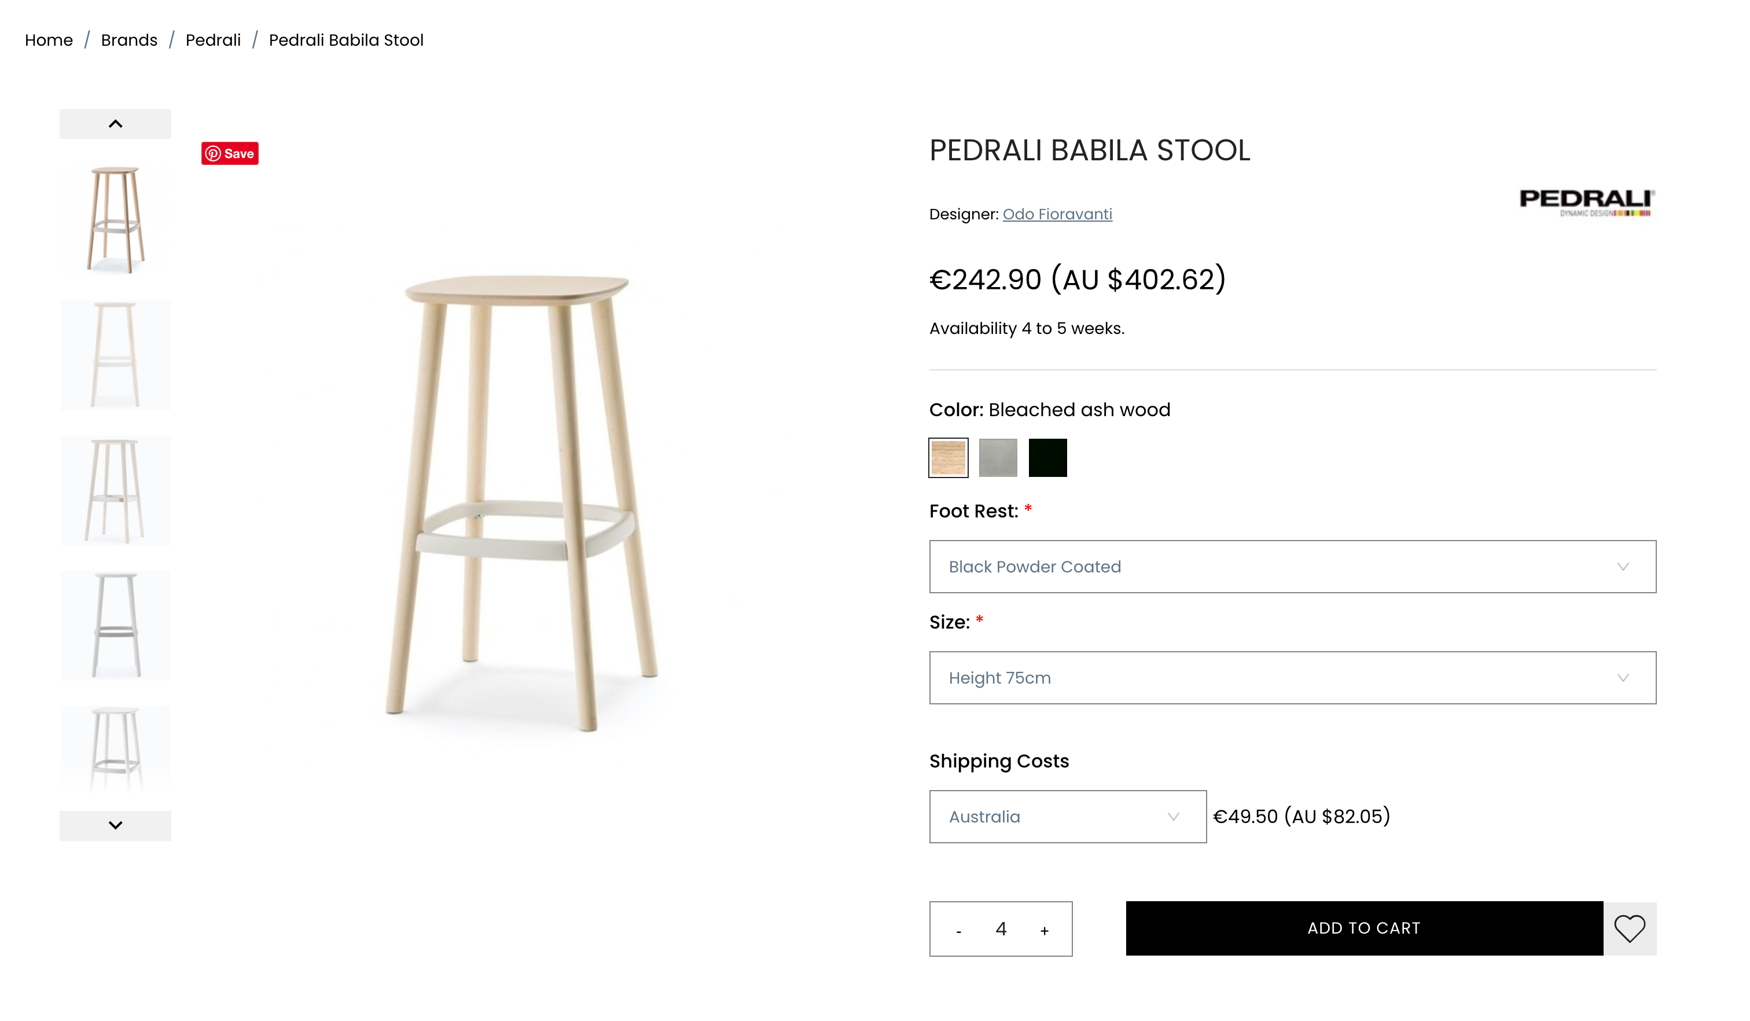The width and height of the screenshot is (1750, 1021).
Task: Click ADD TO CART button
Action: point(1362,928)
